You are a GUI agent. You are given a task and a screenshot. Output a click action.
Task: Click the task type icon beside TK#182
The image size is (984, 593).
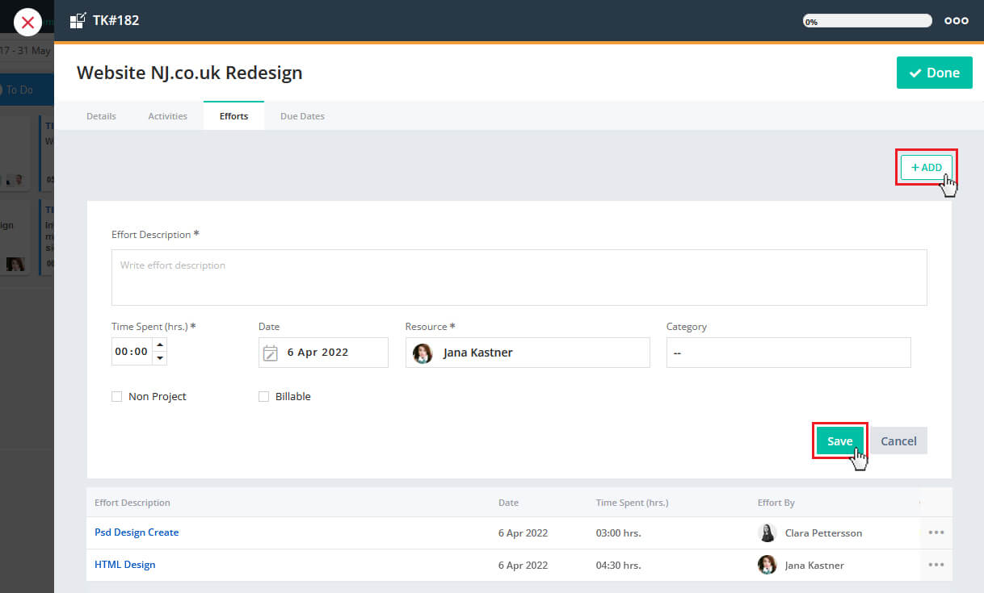pyautogui.click(x=78, y=20)
